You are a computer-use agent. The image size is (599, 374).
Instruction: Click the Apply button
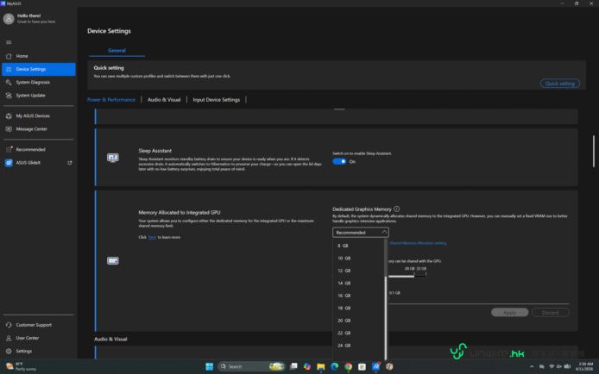[x=509, y=313]
